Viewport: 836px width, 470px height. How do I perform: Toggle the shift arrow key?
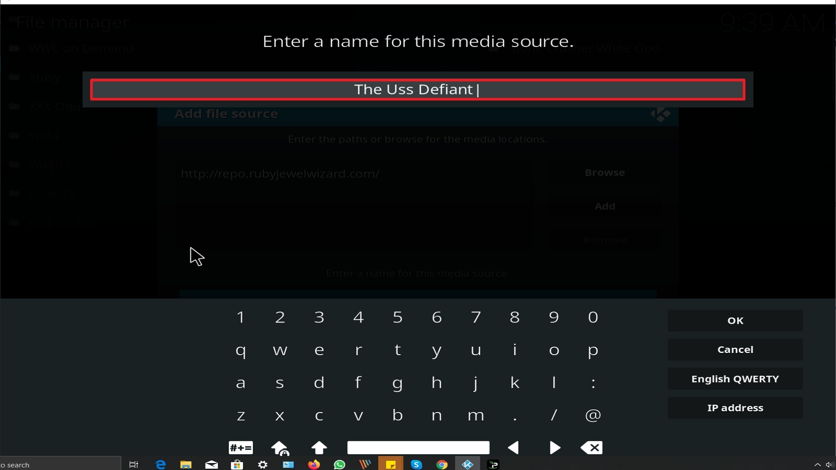tap(319, 448)
